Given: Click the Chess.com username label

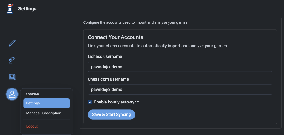Looking at the screenshot, I should click(108, 79).
